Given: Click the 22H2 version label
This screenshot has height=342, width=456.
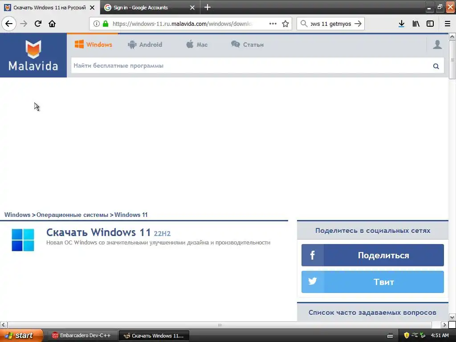Looking at the screenshot, I should click(162, 233).
